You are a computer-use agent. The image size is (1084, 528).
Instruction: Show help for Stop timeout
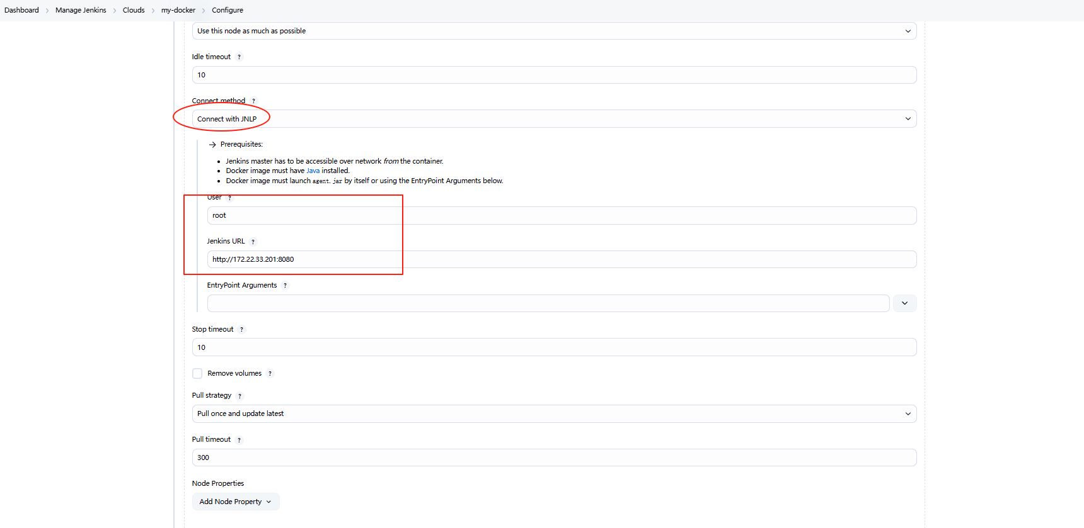pyautogui.click(x=241, y=330)
